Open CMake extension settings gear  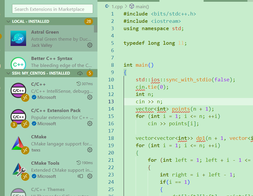pyautogui.click(x=90, y=150)
